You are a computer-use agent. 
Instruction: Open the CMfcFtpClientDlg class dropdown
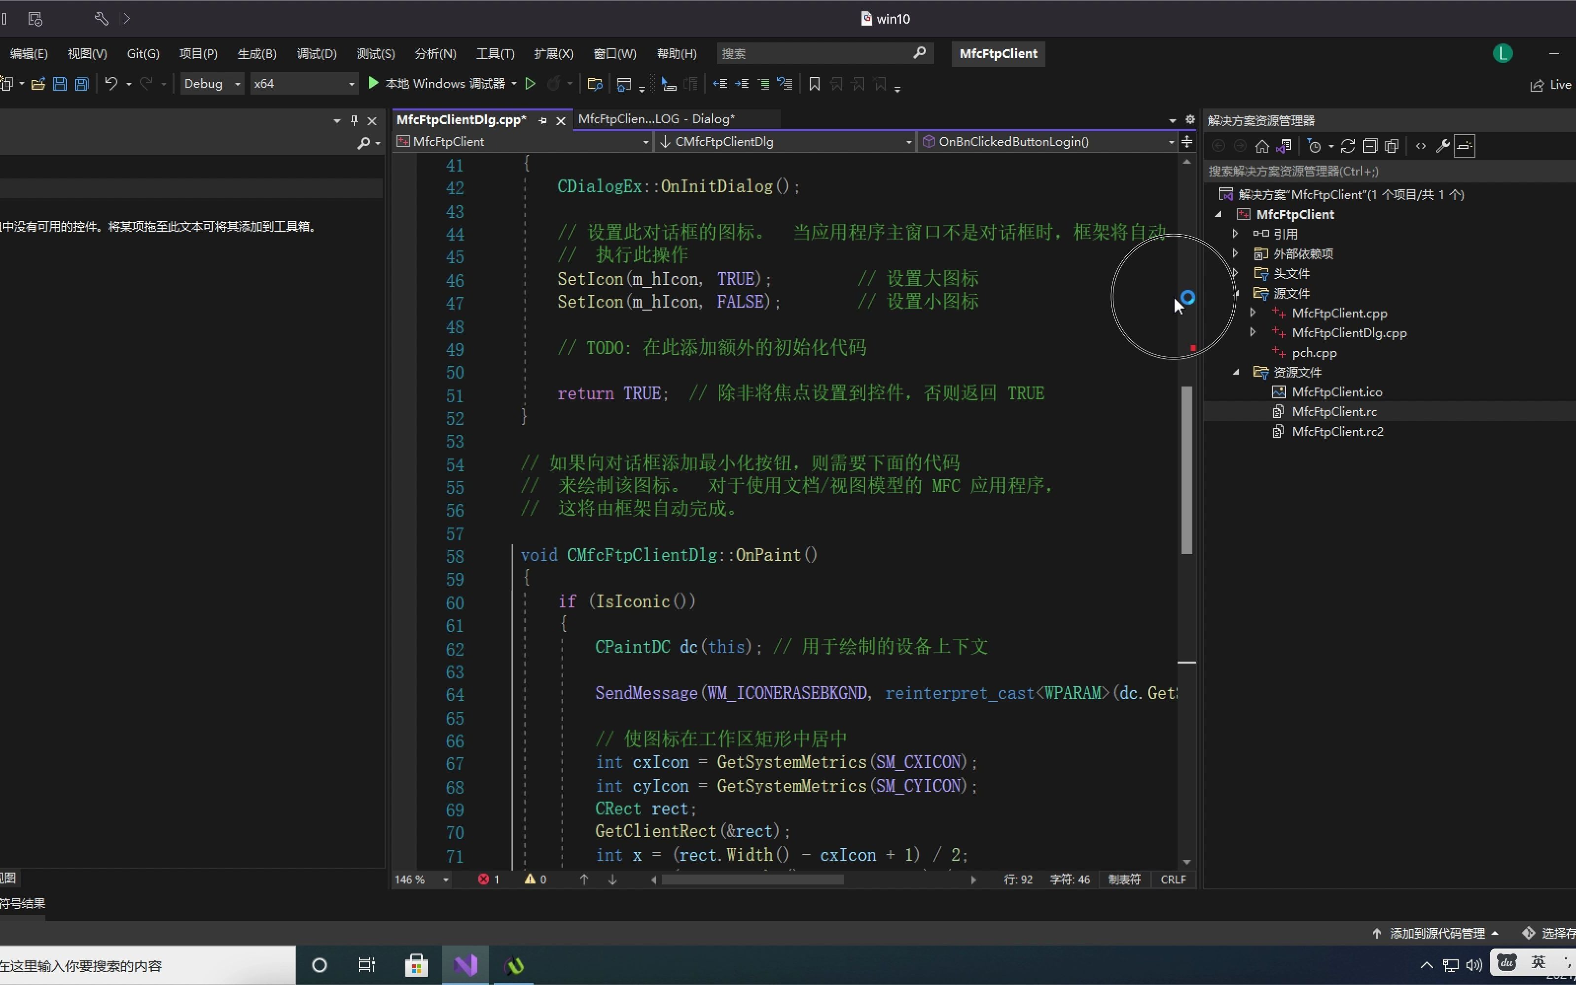click(x=786, y=141)
